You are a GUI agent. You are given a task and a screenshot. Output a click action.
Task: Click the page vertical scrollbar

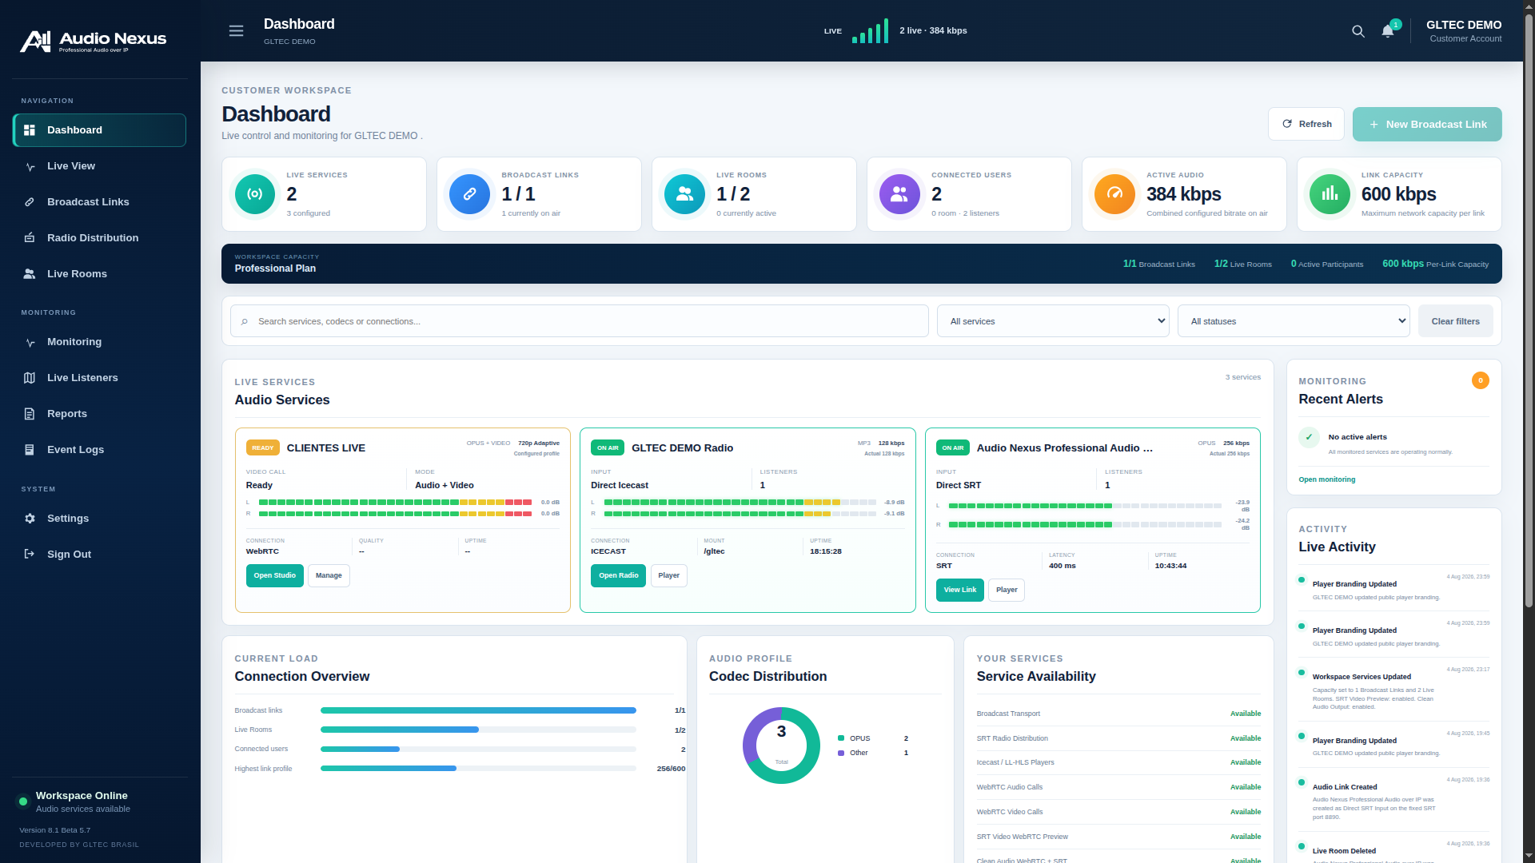tap(1529, 312)
